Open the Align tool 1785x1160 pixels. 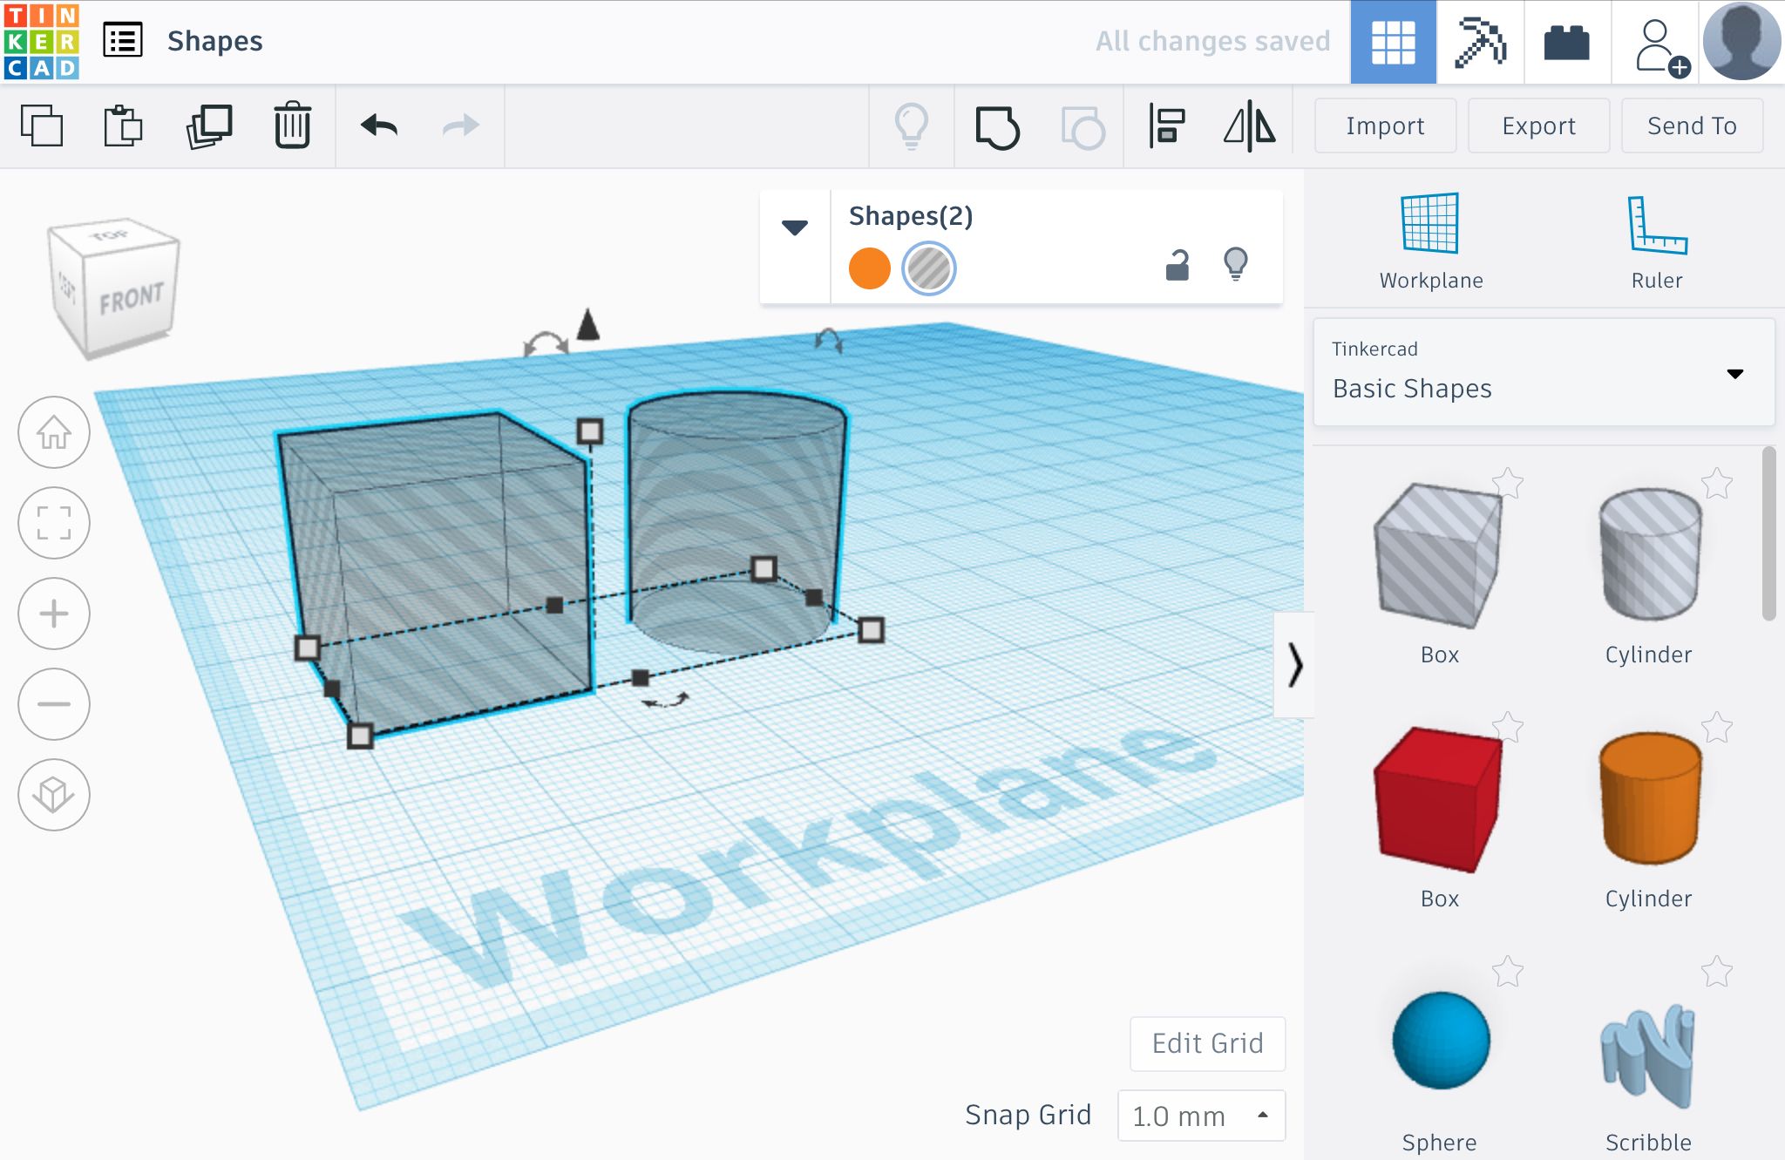coord(1166,126)
